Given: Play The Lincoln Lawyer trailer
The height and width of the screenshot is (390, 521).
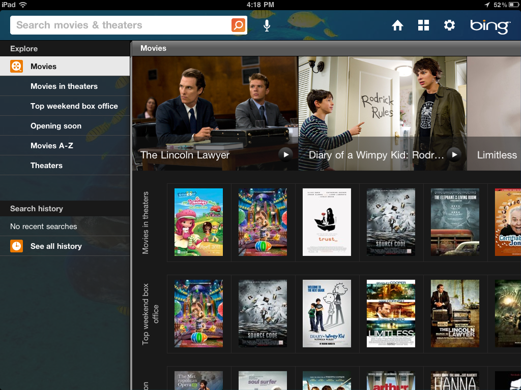Looking at the screenshot, I should 286,155.
